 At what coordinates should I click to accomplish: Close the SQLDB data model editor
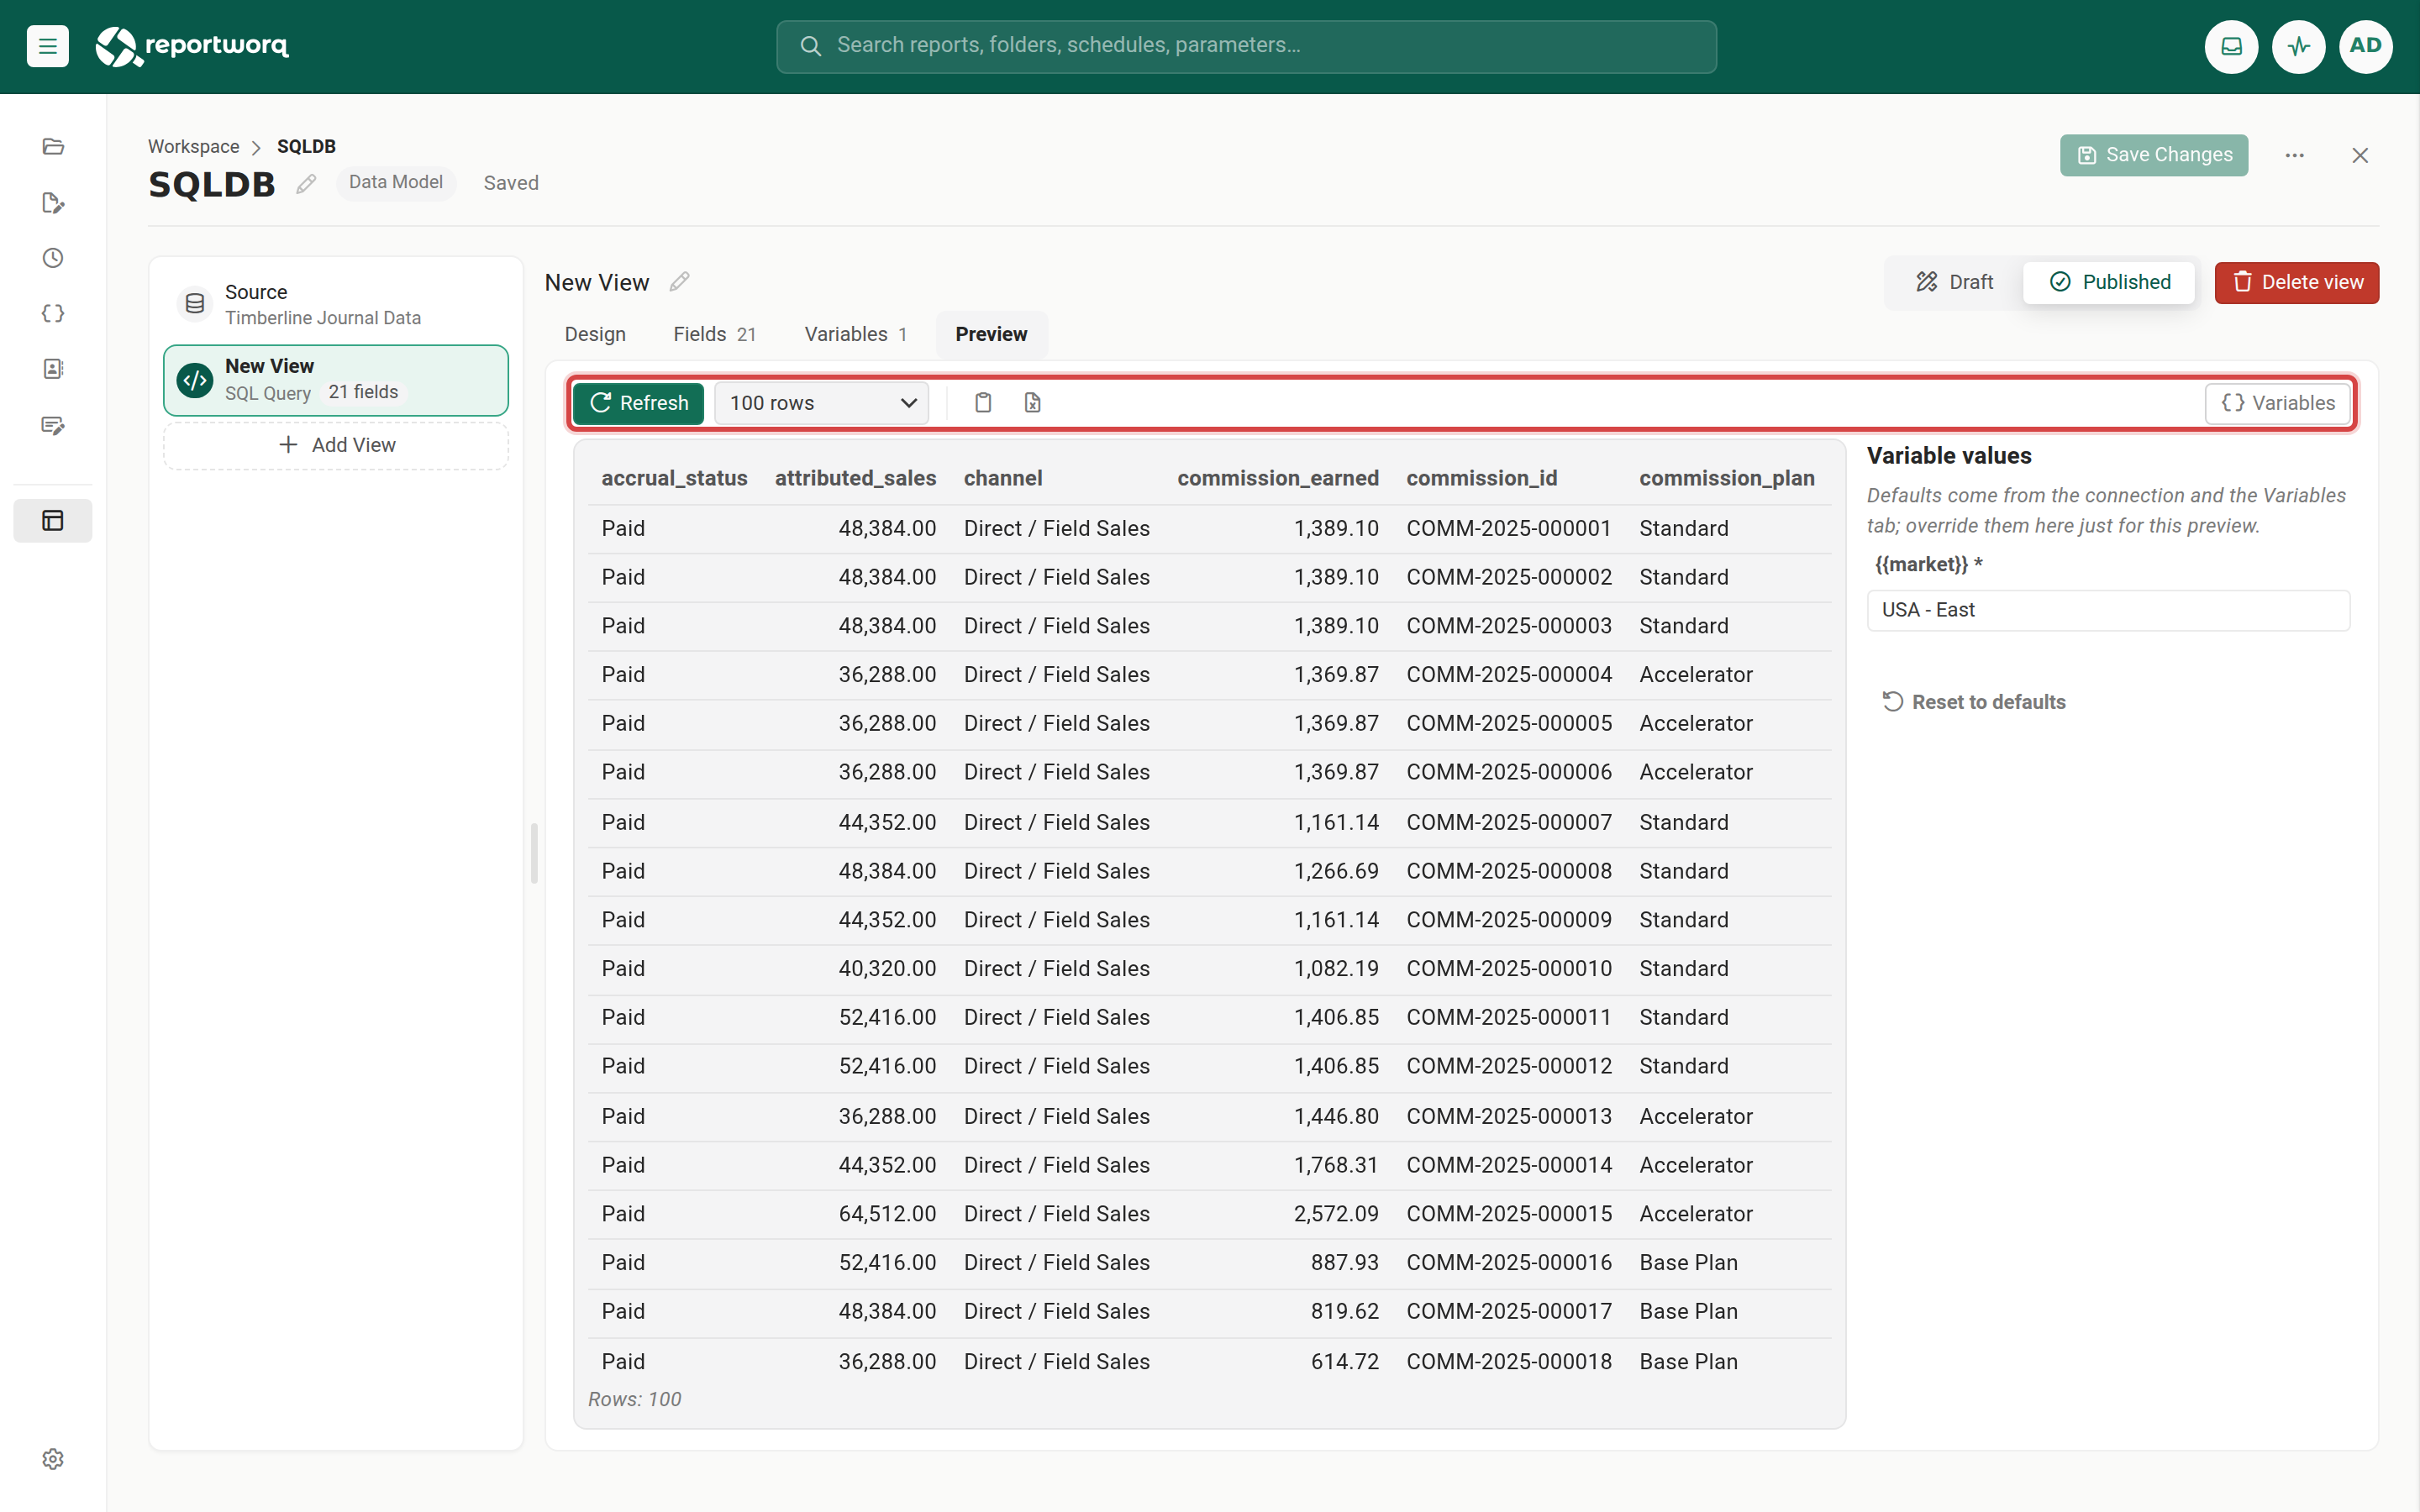(x=2360, y=155)
